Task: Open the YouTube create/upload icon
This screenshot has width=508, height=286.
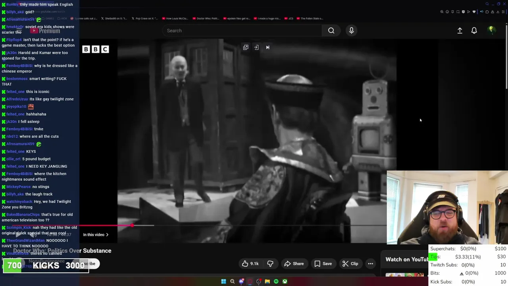Action: pos(460,31)
